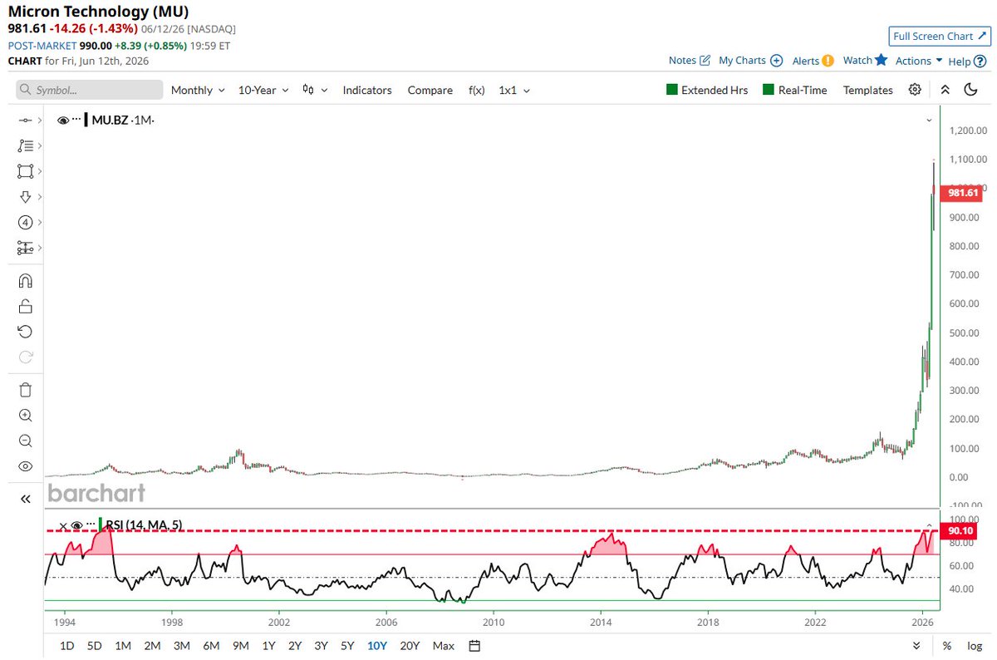
Task: Open the candlestick chart type dropdown
Action: point(315,90)
